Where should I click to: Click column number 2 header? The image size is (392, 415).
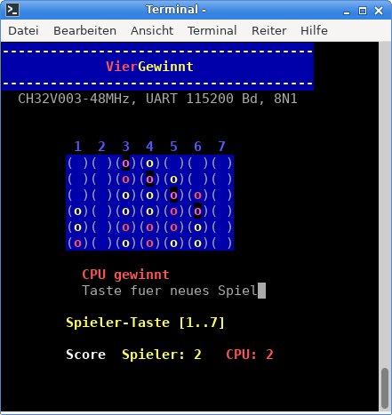[x=101, y=147]
